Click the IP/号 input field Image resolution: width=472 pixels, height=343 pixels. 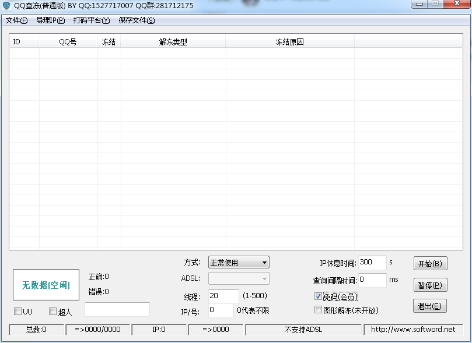[221, 310]
